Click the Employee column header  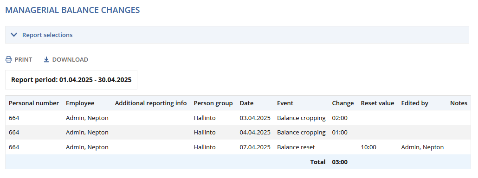pyautogui.click(x=80, y=103)
